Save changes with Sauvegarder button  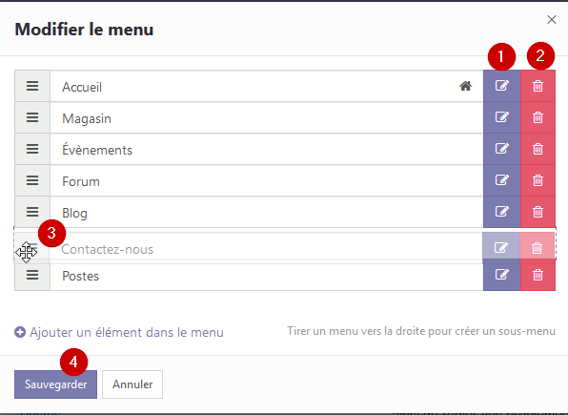[x=56, y=384]
